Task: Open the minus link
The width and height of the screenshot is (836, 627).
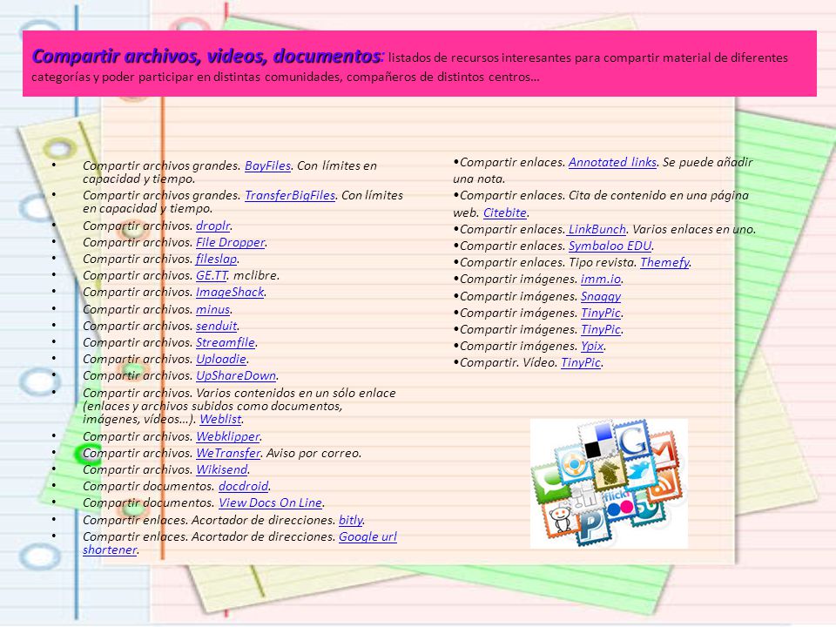Action: pos(213,309)
